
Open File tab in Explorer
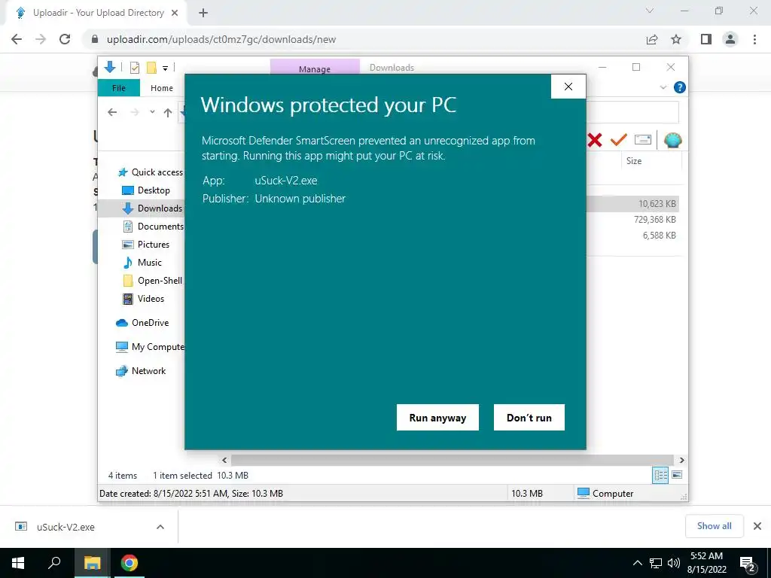[x=118, y=88]
